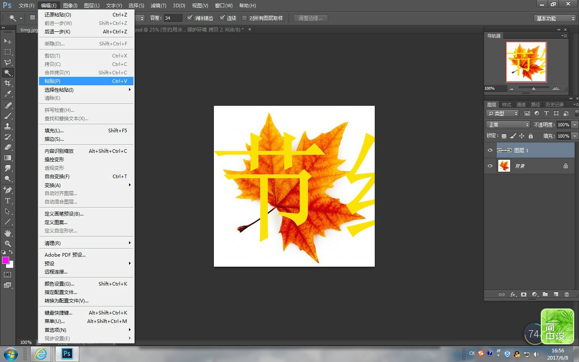The height and width of the screenshot is (362, 579).
Task: Open the 基本功能 workspace dropdown
Action: point(556,19)
